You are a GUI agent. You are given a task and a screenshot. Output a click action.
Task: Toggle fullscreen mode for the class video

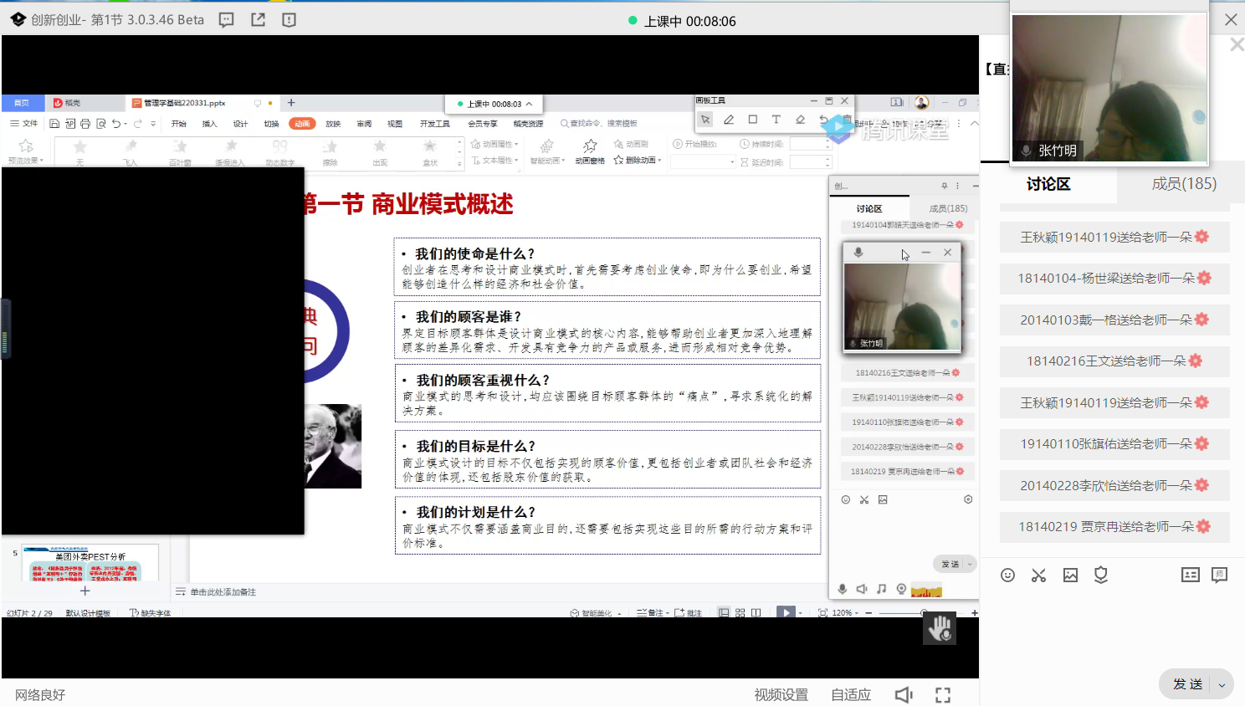click(943, 695)
